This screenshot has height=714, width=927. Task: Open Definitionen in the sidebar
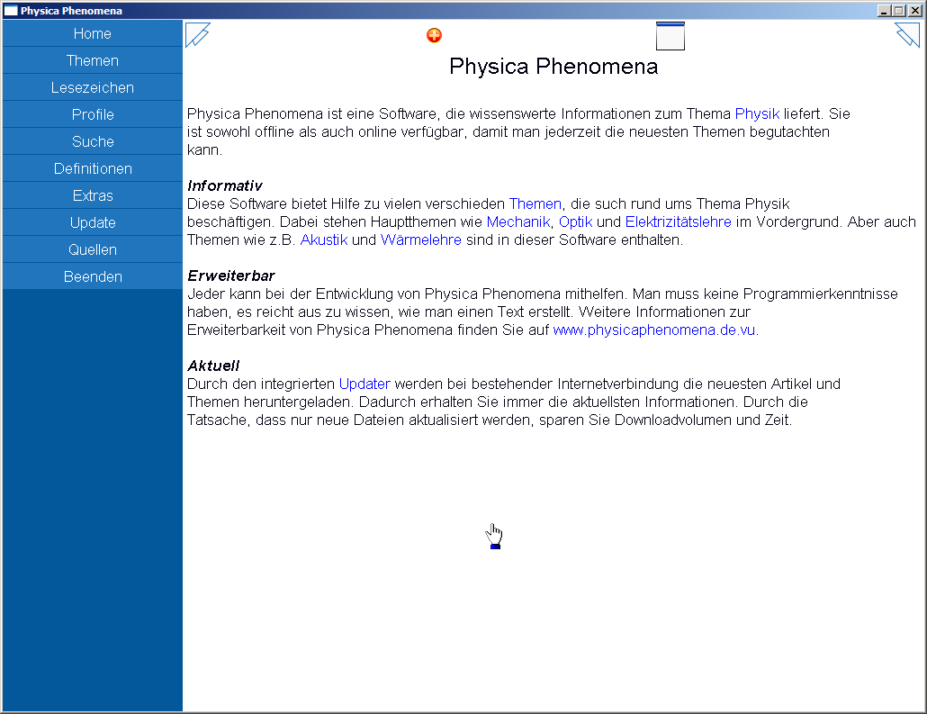[x=92, y=168]
